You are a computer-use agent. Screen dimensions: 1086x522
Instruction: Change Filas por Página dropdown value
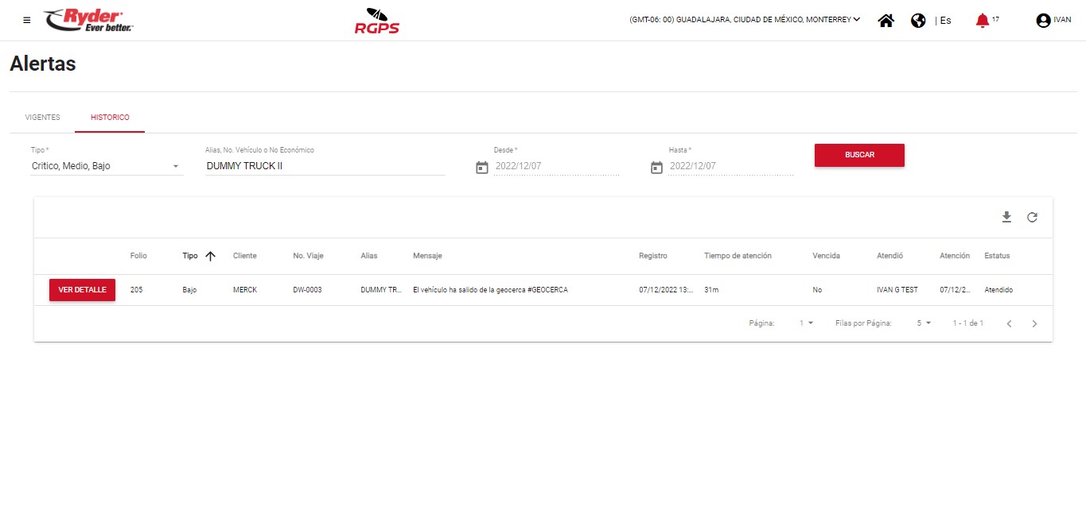pyautogui.click(x=923, y=323)
